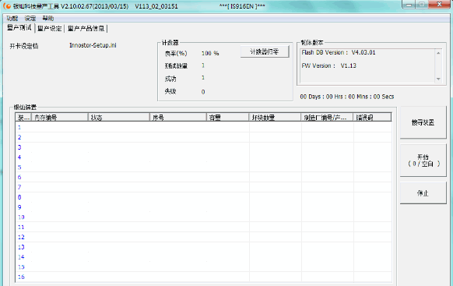Click the 坏块数量 column header
This screenshot has height=286, width=453.
(x=275, y=118)
